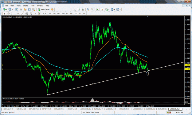This screenshot has height=115, width=192.
Task: Select the Vertical Line tool
Action: pos(14,13)
